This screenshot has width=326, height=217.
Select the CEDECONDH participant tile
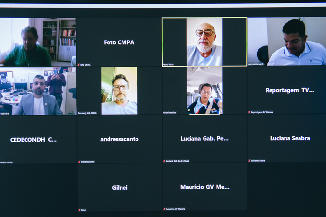tap(38, 140)
